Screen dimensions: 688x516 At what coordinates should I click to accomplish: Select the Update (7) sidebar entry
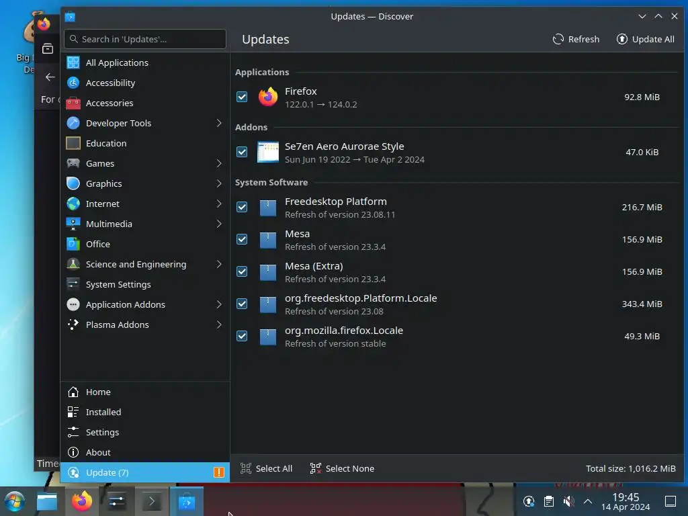[x=145, y=472]
